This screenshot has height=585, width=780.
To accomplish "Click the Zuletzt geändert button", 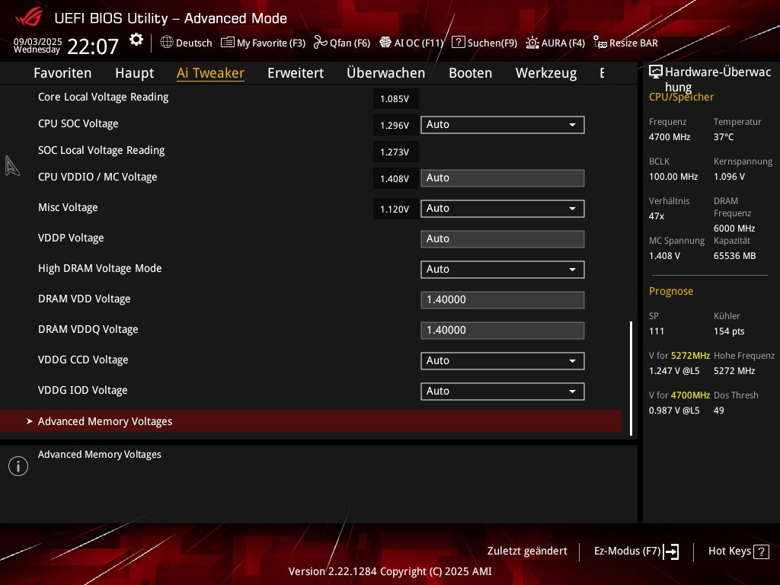I will (x=527, y=551).
